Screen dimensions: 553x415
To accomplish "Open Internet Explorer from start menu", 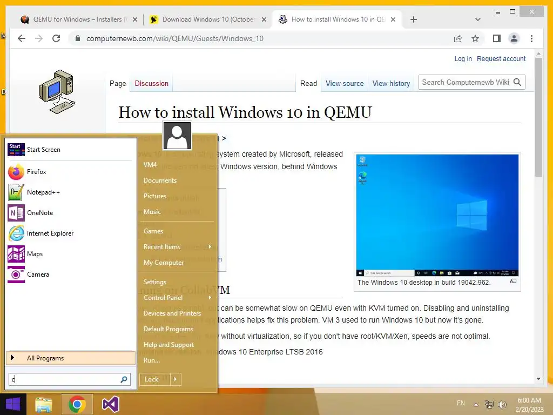I will pyautogui.click(x=71, y=233).
